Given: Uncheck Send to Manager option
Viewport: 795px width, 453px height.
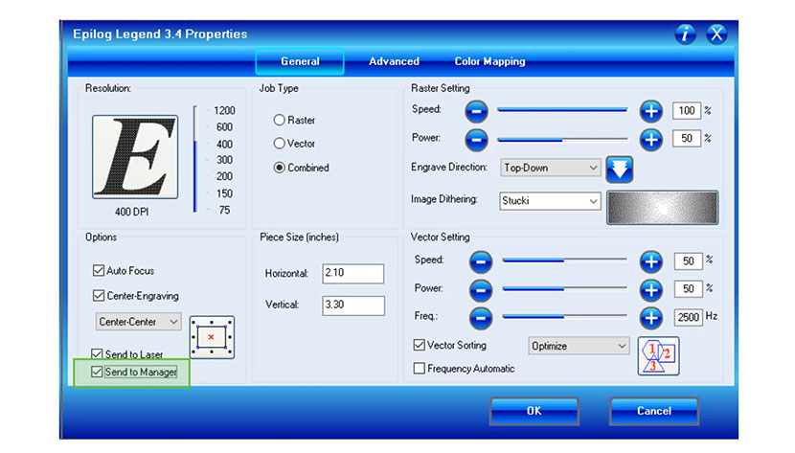Looking at the screenshot, I should pyautogui.click(x=97, y=372).
